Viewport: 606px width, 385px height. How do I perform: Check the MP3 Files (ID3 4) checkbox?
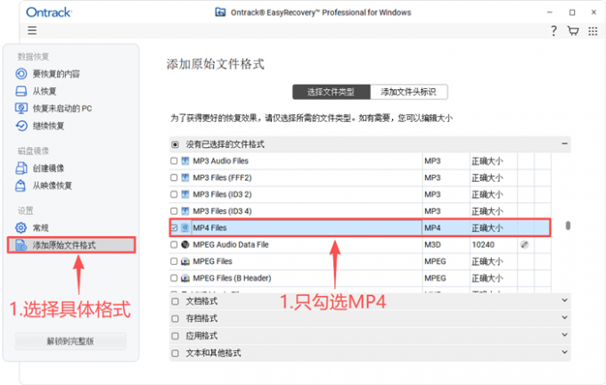[x=174, y=211]
